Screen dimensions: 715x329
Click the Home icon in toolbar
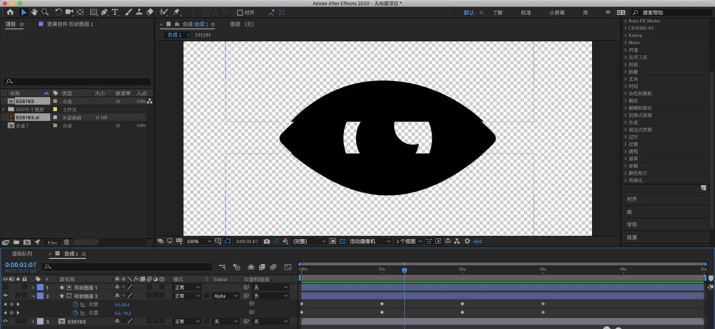coord(10,12)
